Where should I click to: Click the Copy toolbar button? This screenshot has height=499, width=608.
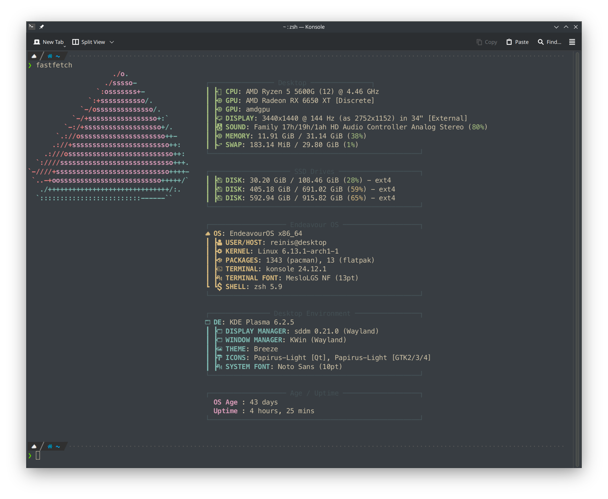point(487,42)
